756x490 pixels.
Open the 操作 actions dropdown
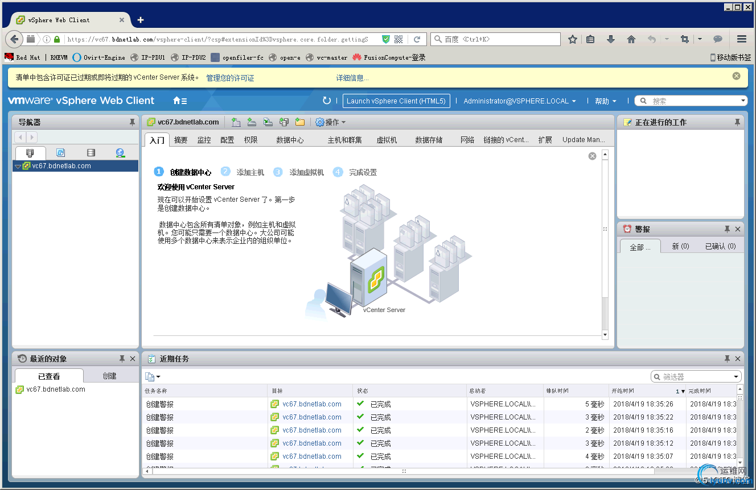[331, 122]
